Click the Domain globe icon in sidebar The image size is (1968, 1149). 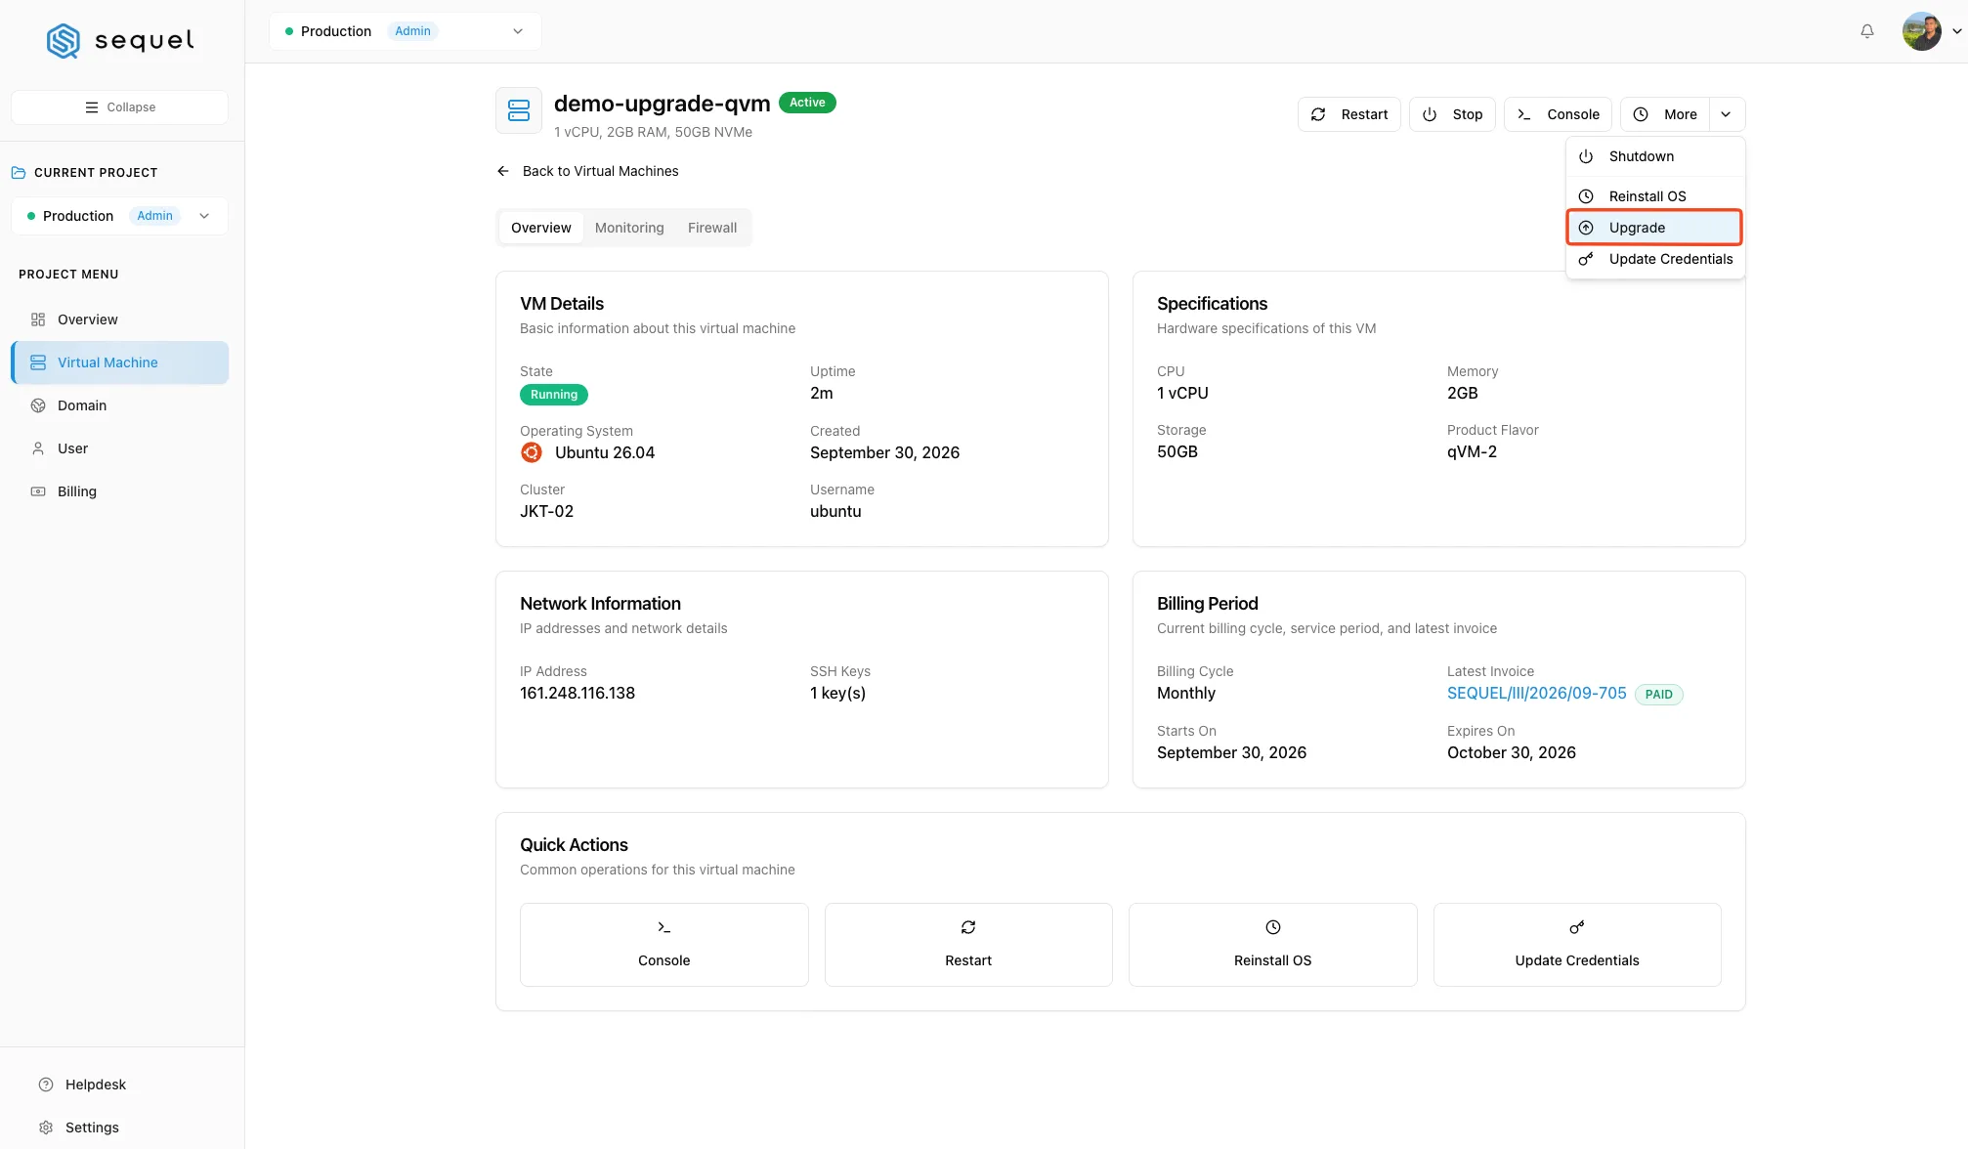tap(38, 405)
